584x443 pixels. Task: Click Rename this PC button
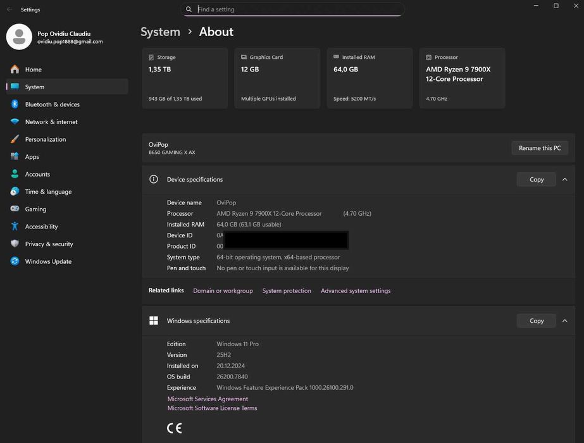pyautogui.click(x=540, y=148)
